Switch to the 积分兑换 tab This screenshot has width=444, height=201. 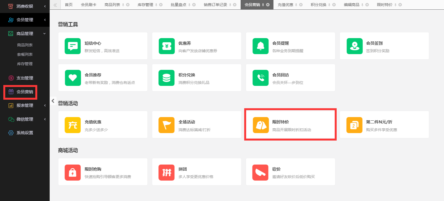click(318, 5)
